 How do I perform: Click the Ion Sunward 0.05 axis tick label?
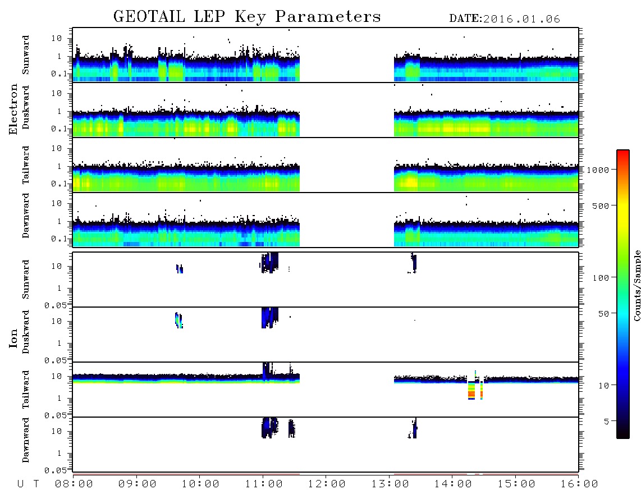[56, 305]
